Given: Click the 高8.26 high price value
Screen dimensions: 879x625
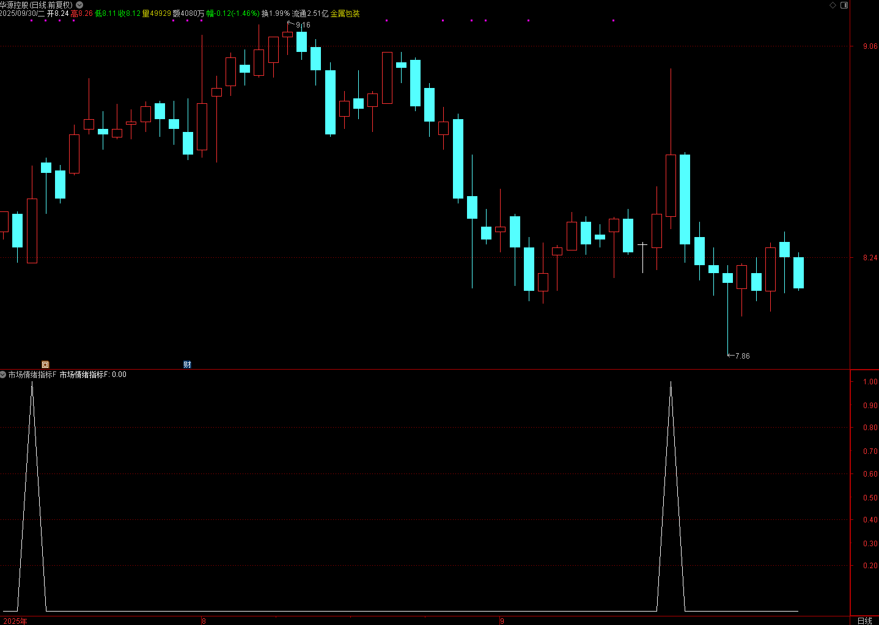Looking at the screenshot, I should (x=82, y=13).
